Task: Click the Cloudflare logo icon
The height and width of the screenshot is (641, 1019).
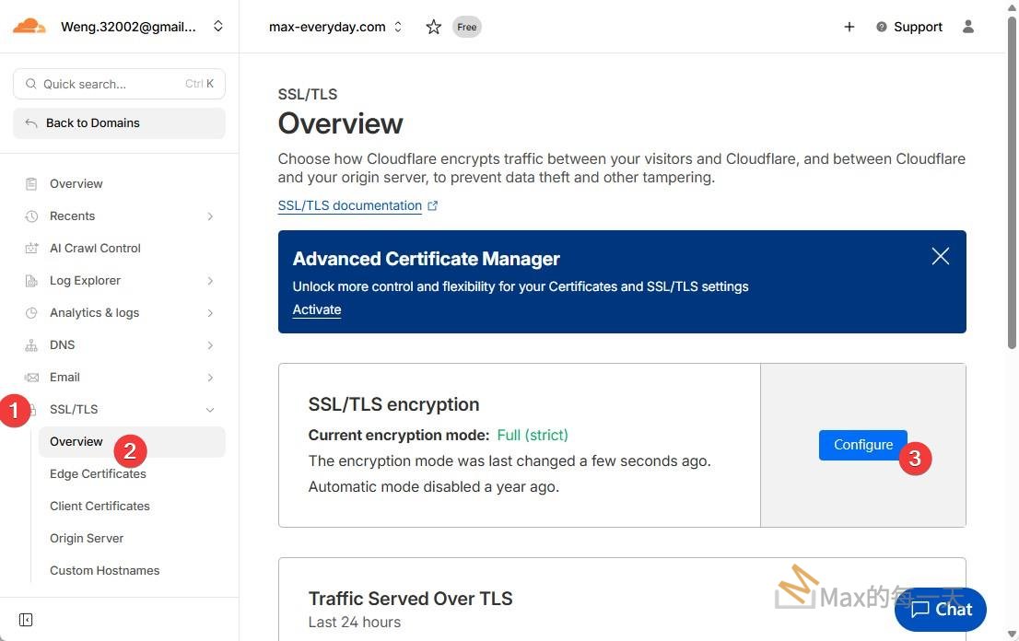Action: [29, 26]
